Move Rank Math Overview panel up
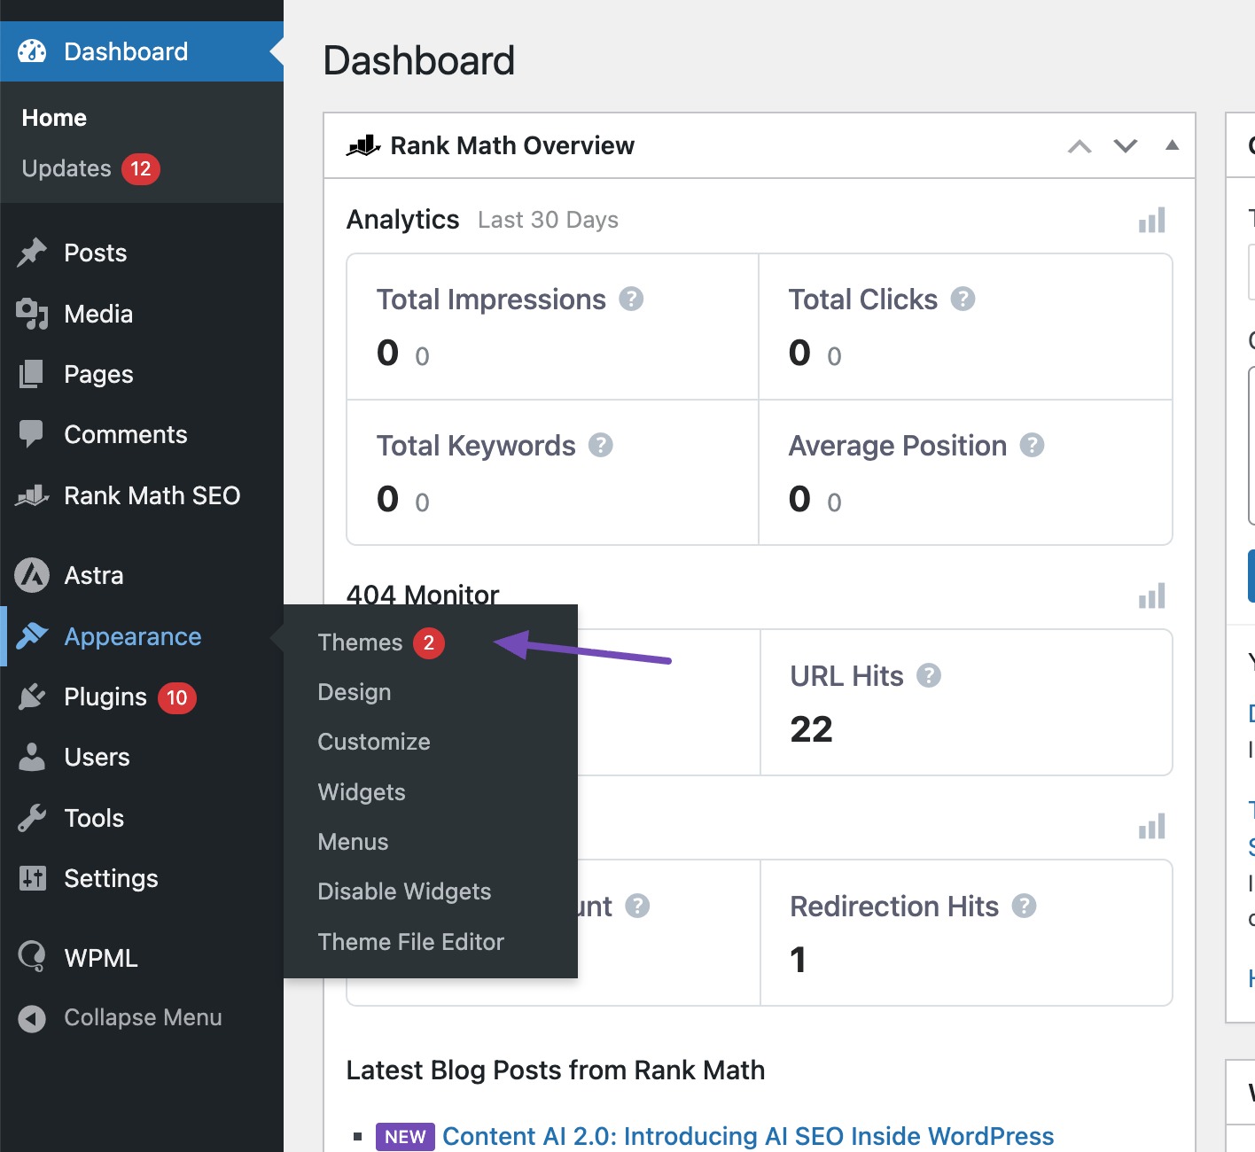The image size is (1255, 1152). 1079,146
